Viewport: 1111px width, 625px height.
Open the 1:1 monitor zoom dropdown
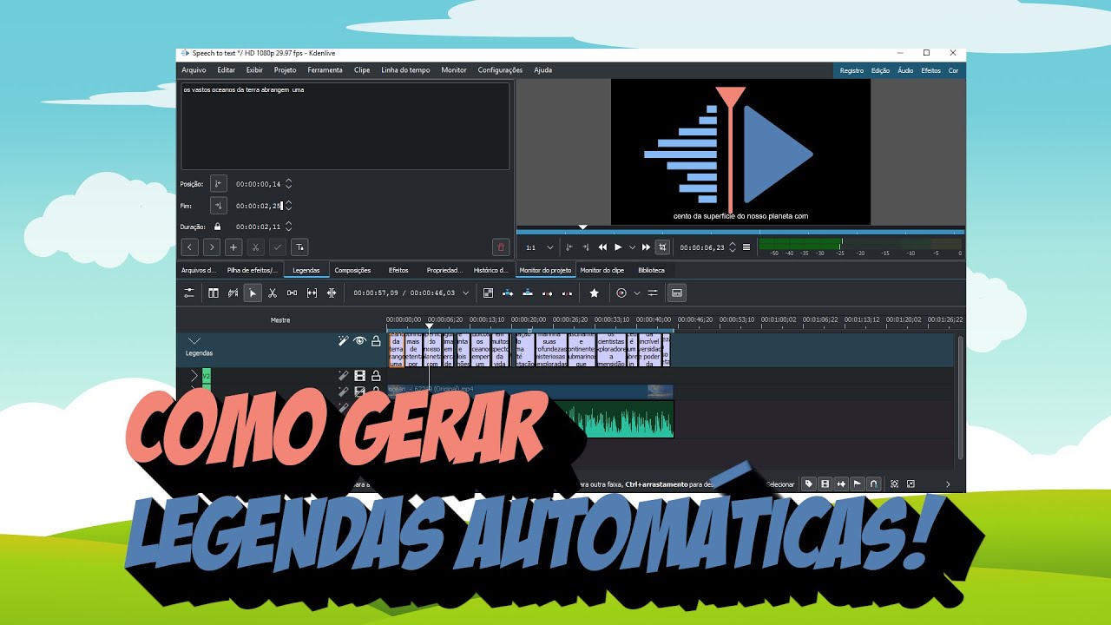tap(539, 247)
